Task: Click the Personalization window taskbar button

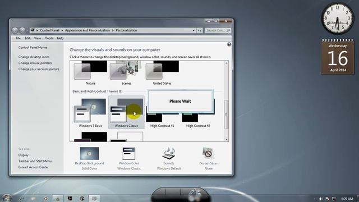Action: coord(94,199)
